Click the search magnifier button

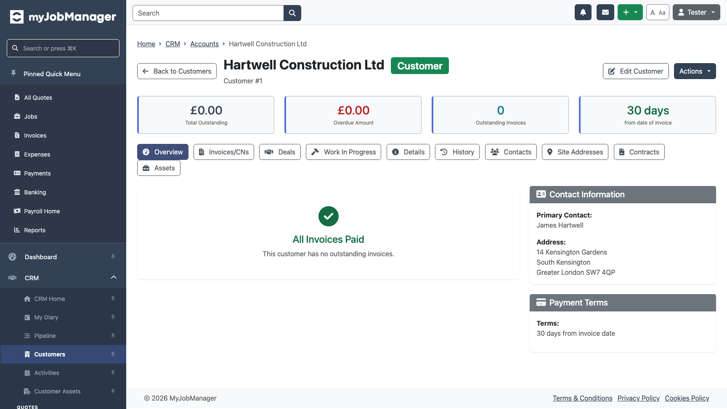[x=292, y=13]
